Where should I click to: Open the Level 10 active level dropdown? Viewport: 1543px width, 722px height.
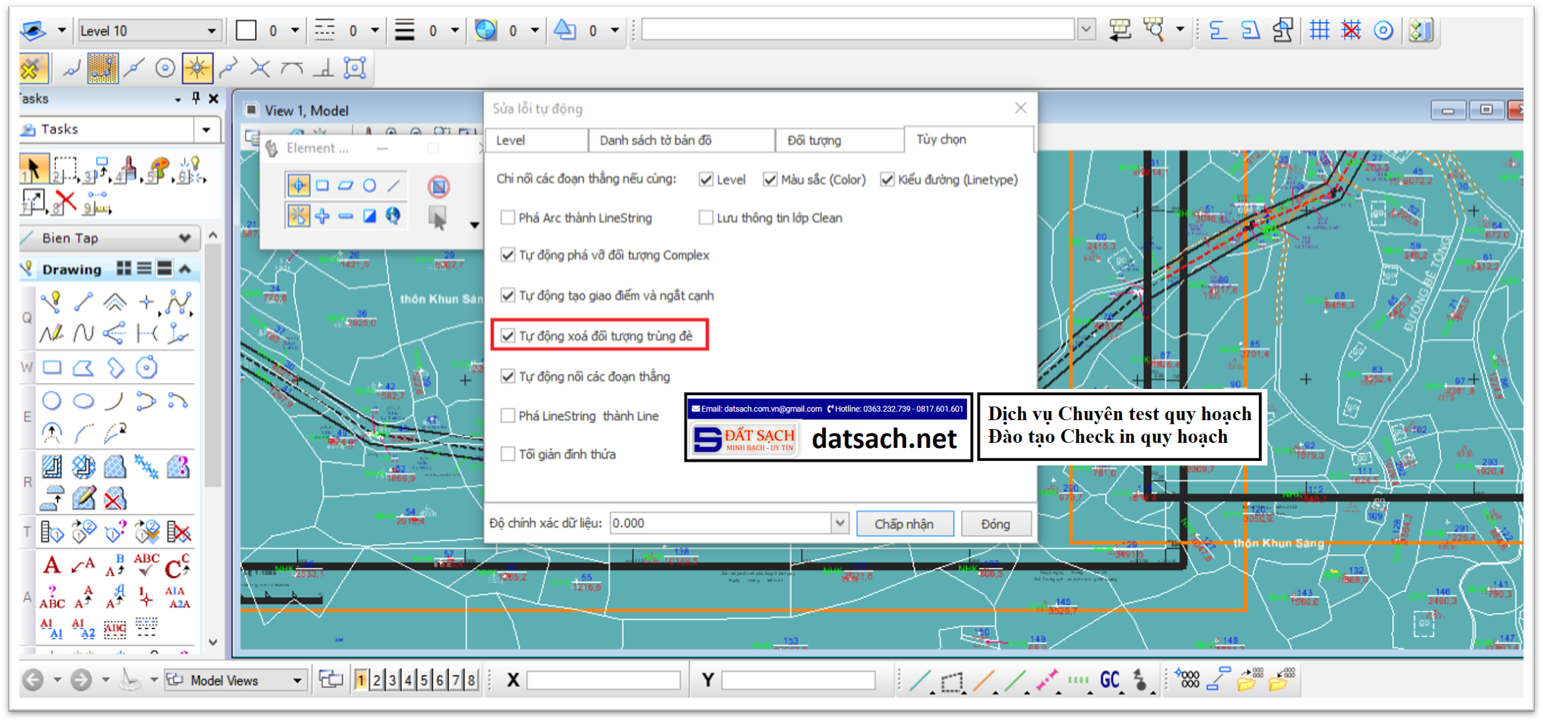[x=211, y=31]
